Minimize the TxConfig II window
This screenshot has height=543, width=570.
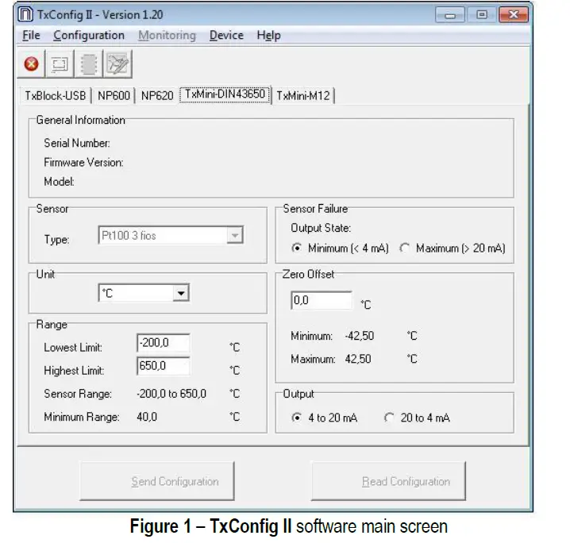(x=450, y=15)
